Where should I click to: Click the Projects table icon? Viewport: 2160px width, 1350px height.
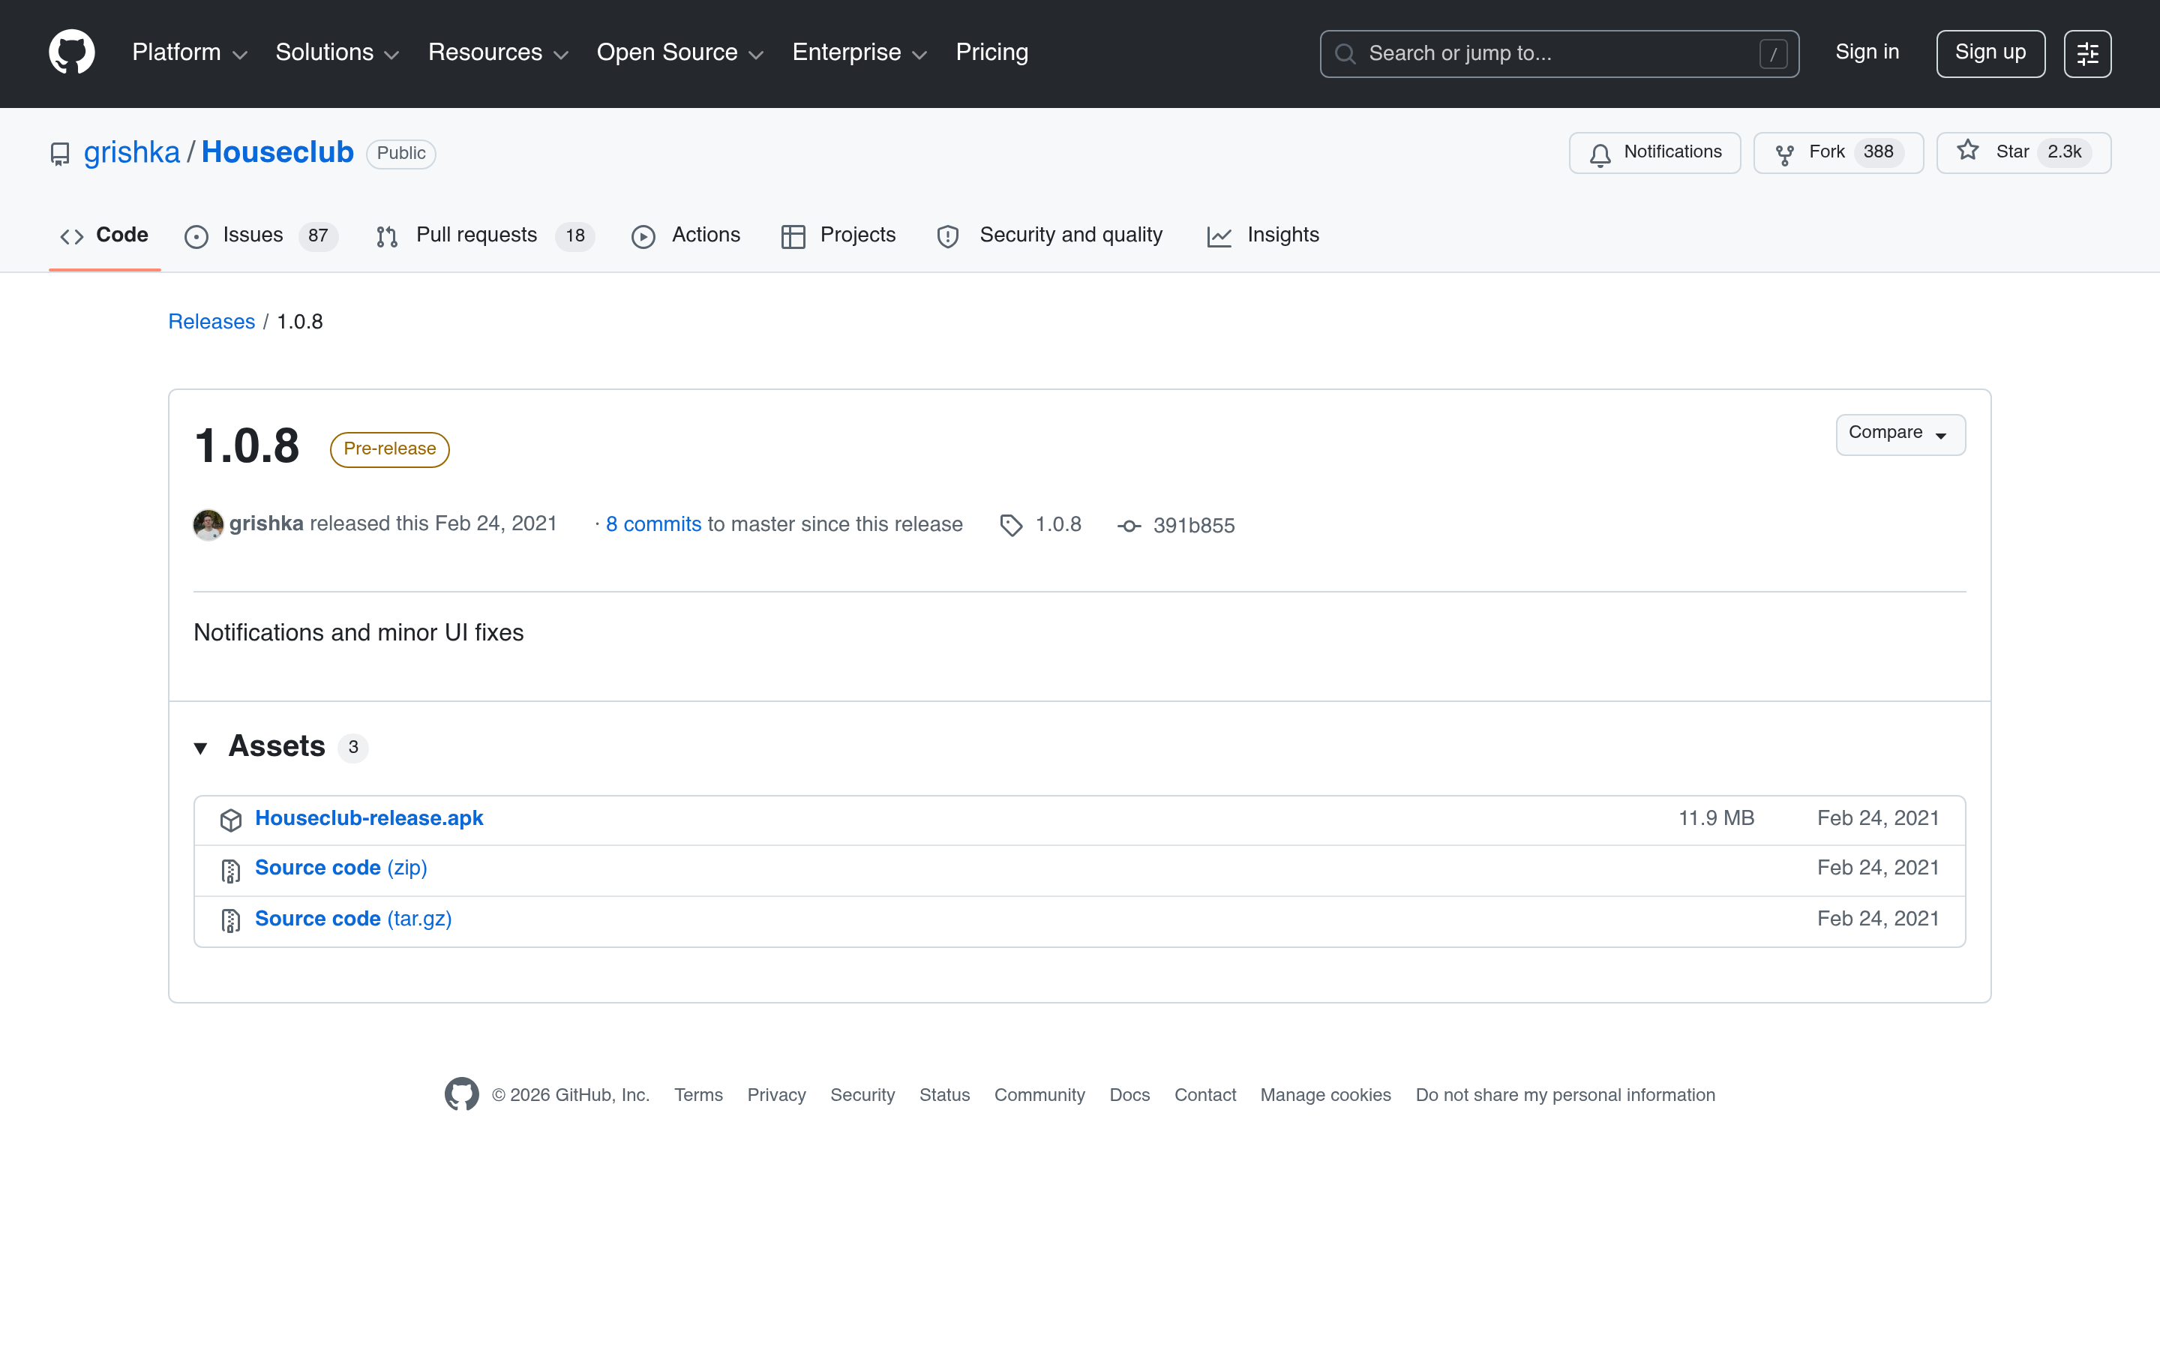pos(793,236)
